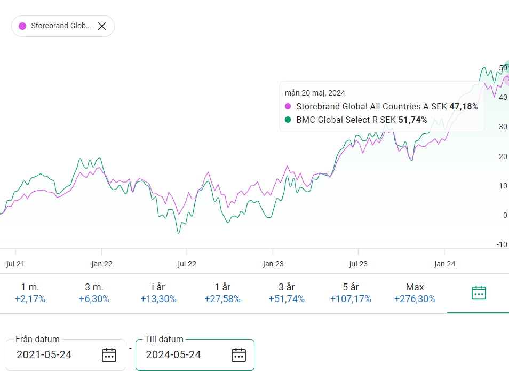The width and height of the screenshot is (509, 371).
Task: Show the Max period performance
Action: pos(415,293)
